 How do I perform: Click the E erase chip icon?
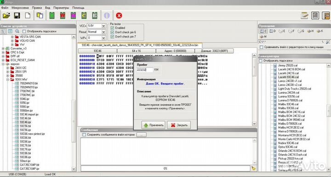click(x=95, y=16)
